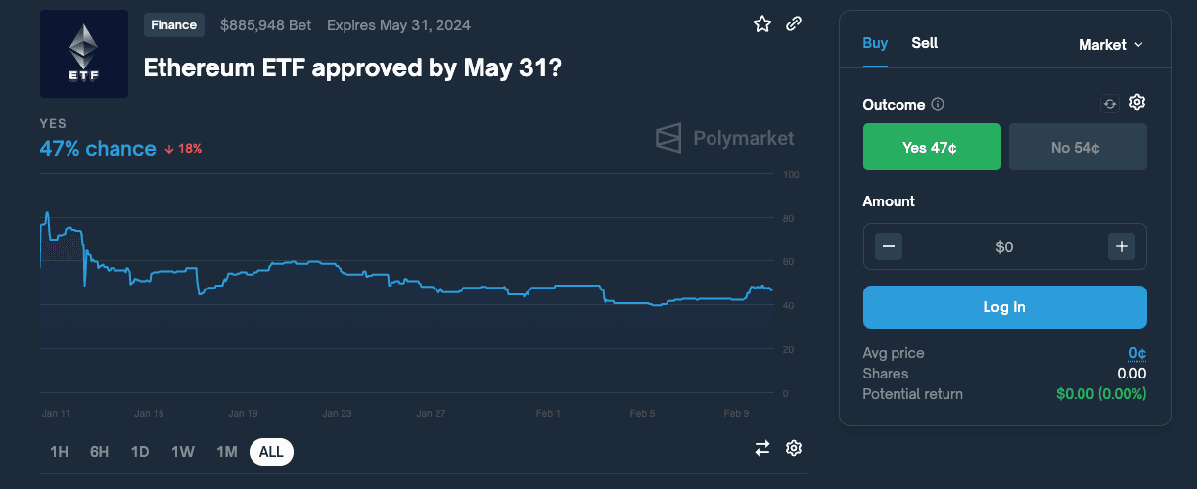Switch to the Buy tab
This screenshot has height=489, width=1197.
coord(875,43)
